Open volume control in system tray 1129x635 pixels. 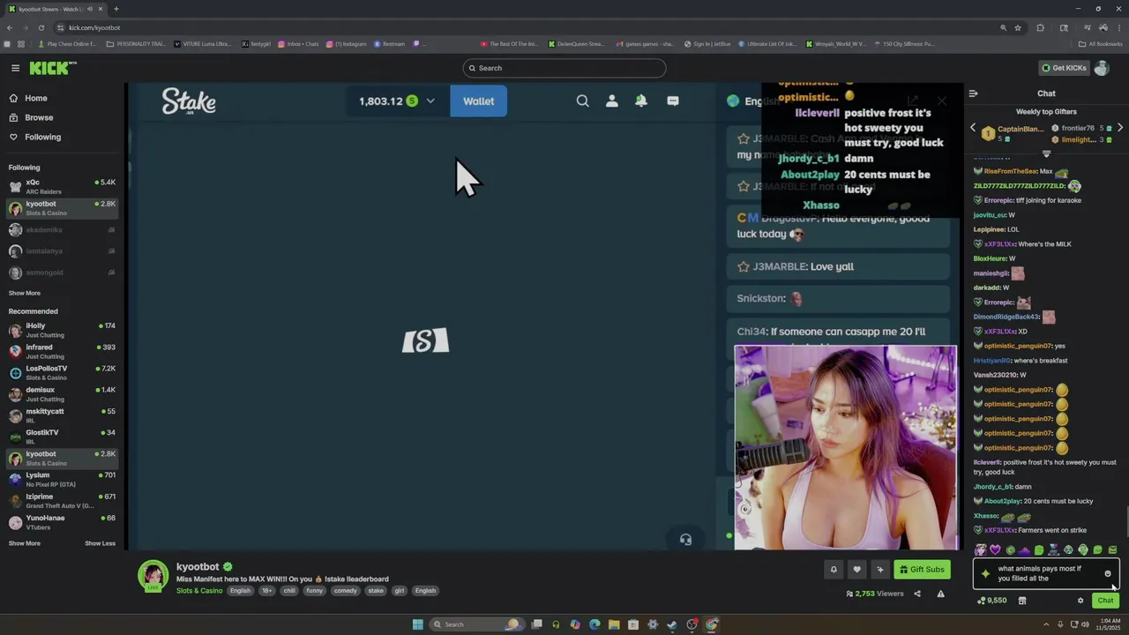click(1084, 624)
